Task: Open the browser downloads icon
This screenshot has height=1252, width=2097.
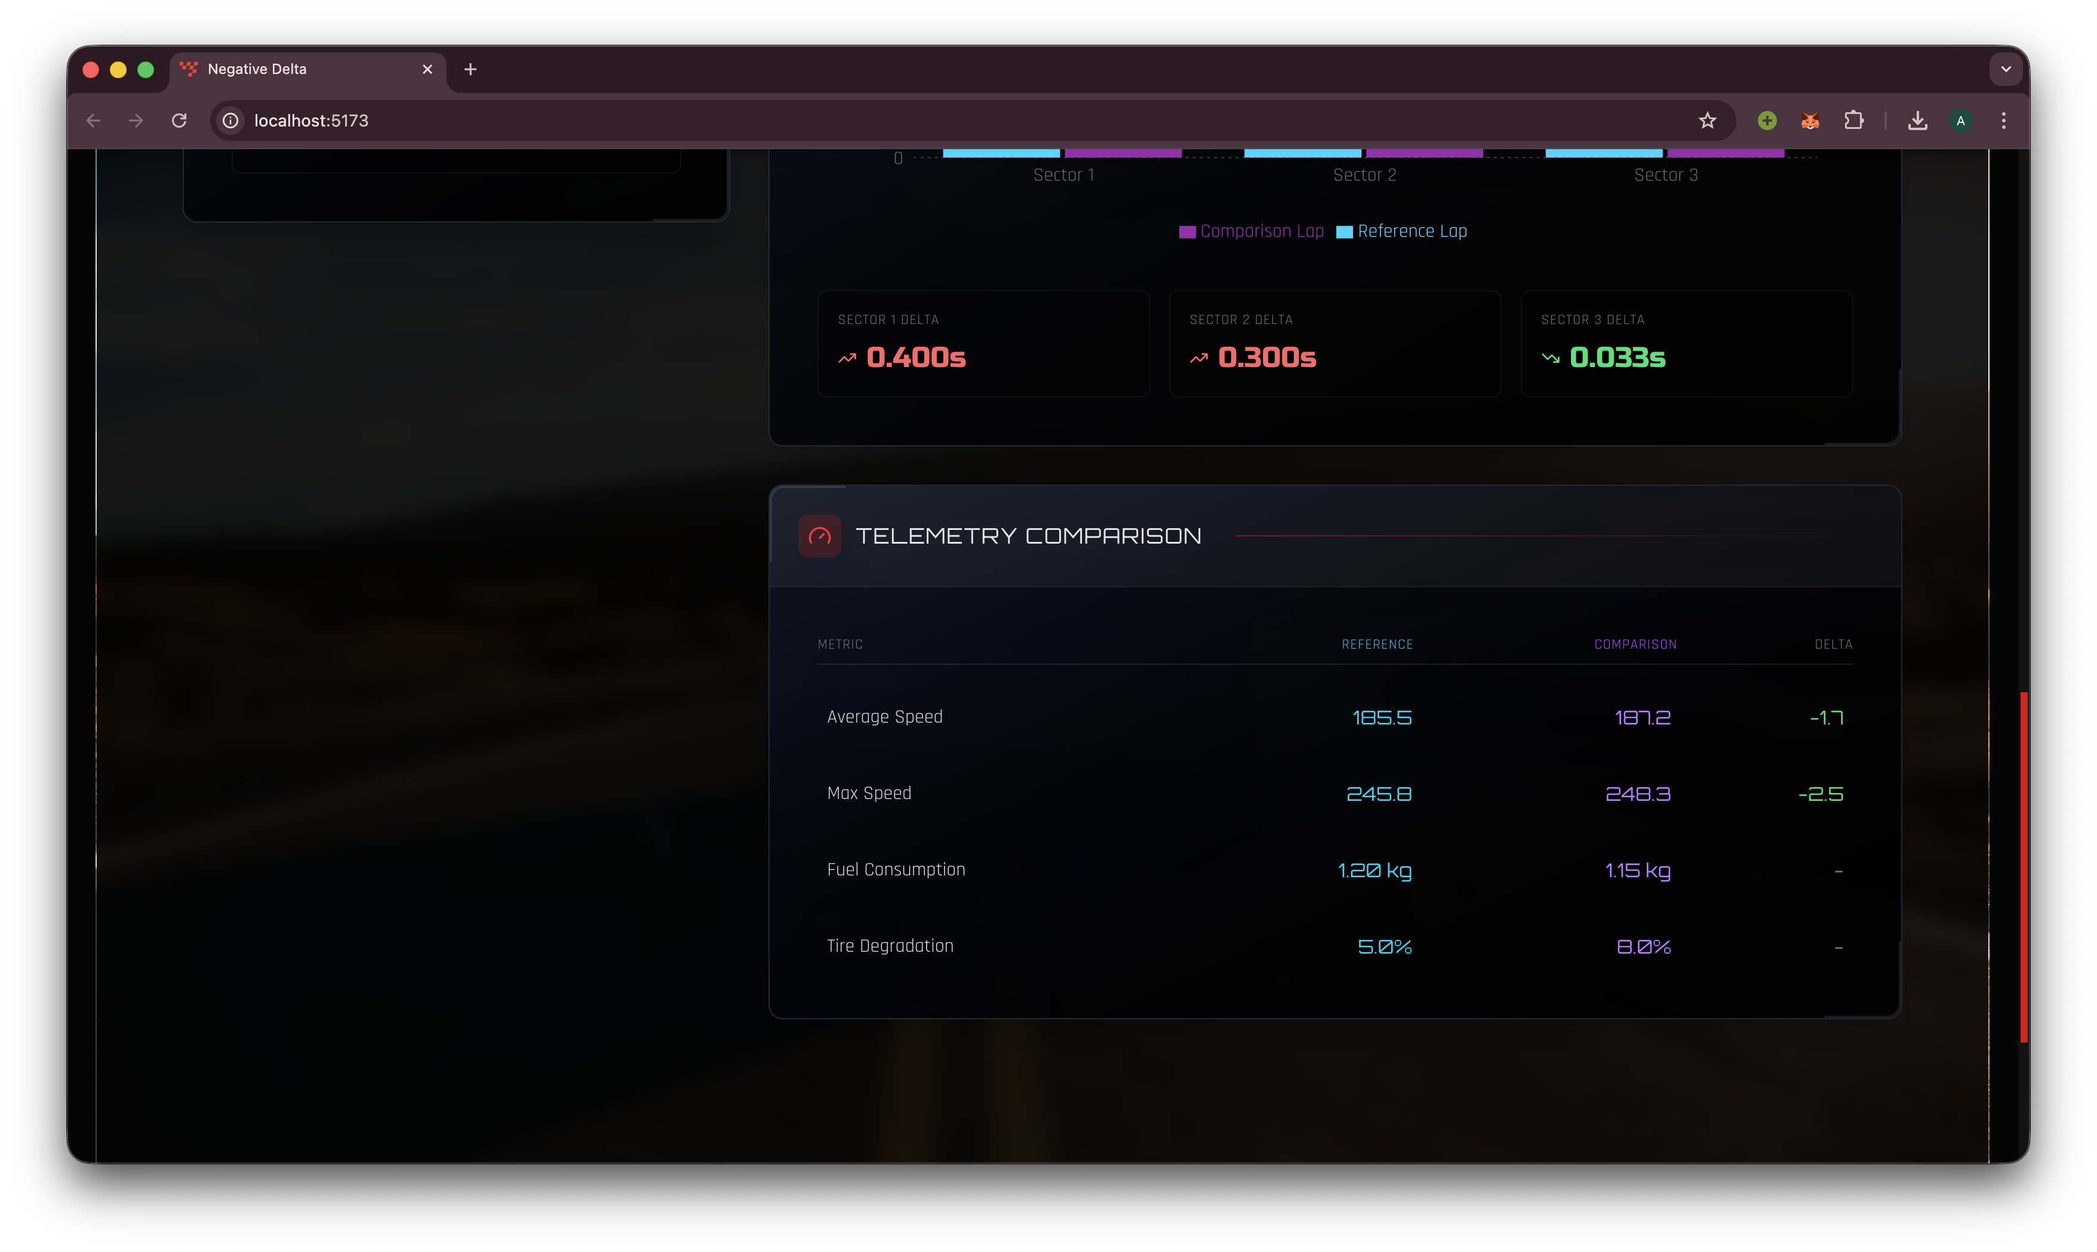Action: click(x=1917, y=121)
